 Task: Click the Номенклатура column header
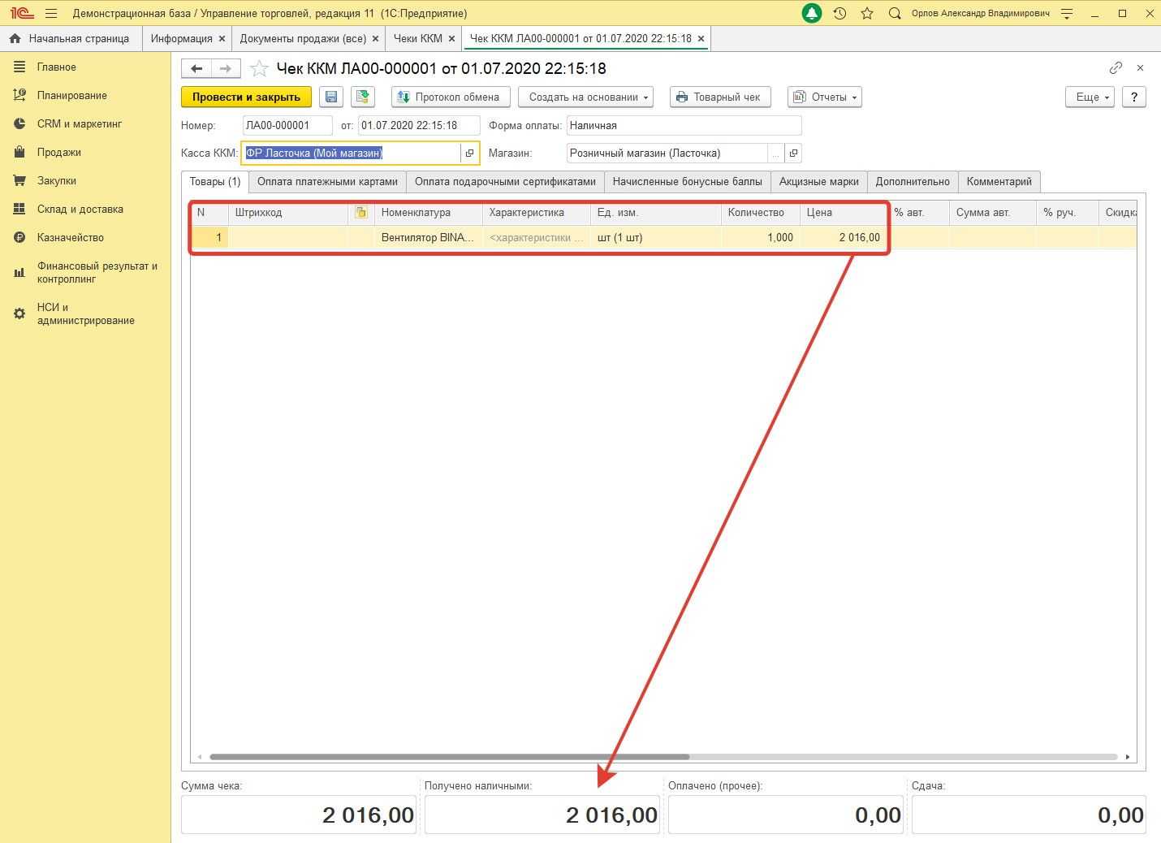(428, 212)
